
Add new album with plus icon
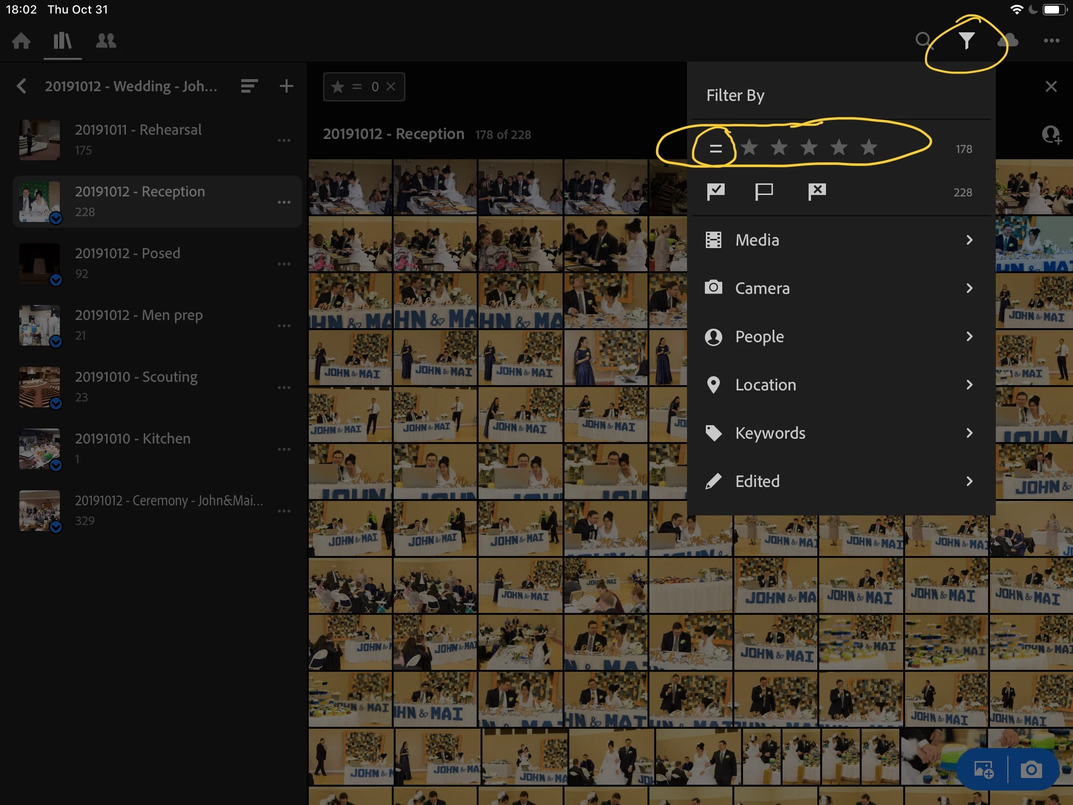click(286, 86)
